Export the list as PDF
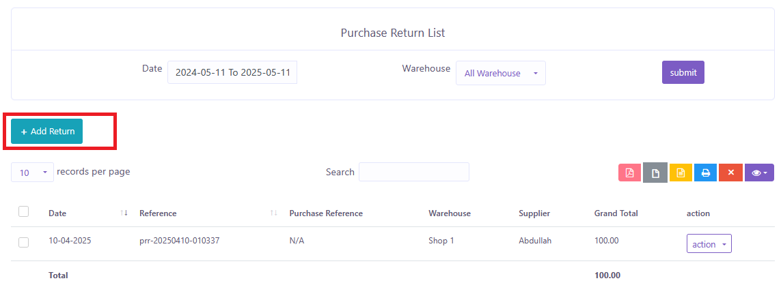The image size is (781, 298). click(x=629, y=173)
